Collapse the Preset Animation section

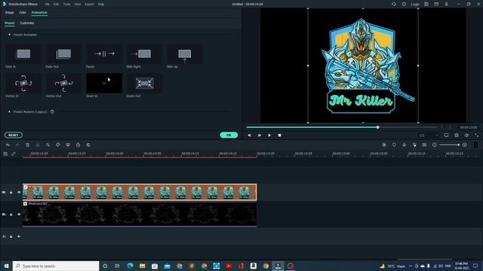point(9,35)
